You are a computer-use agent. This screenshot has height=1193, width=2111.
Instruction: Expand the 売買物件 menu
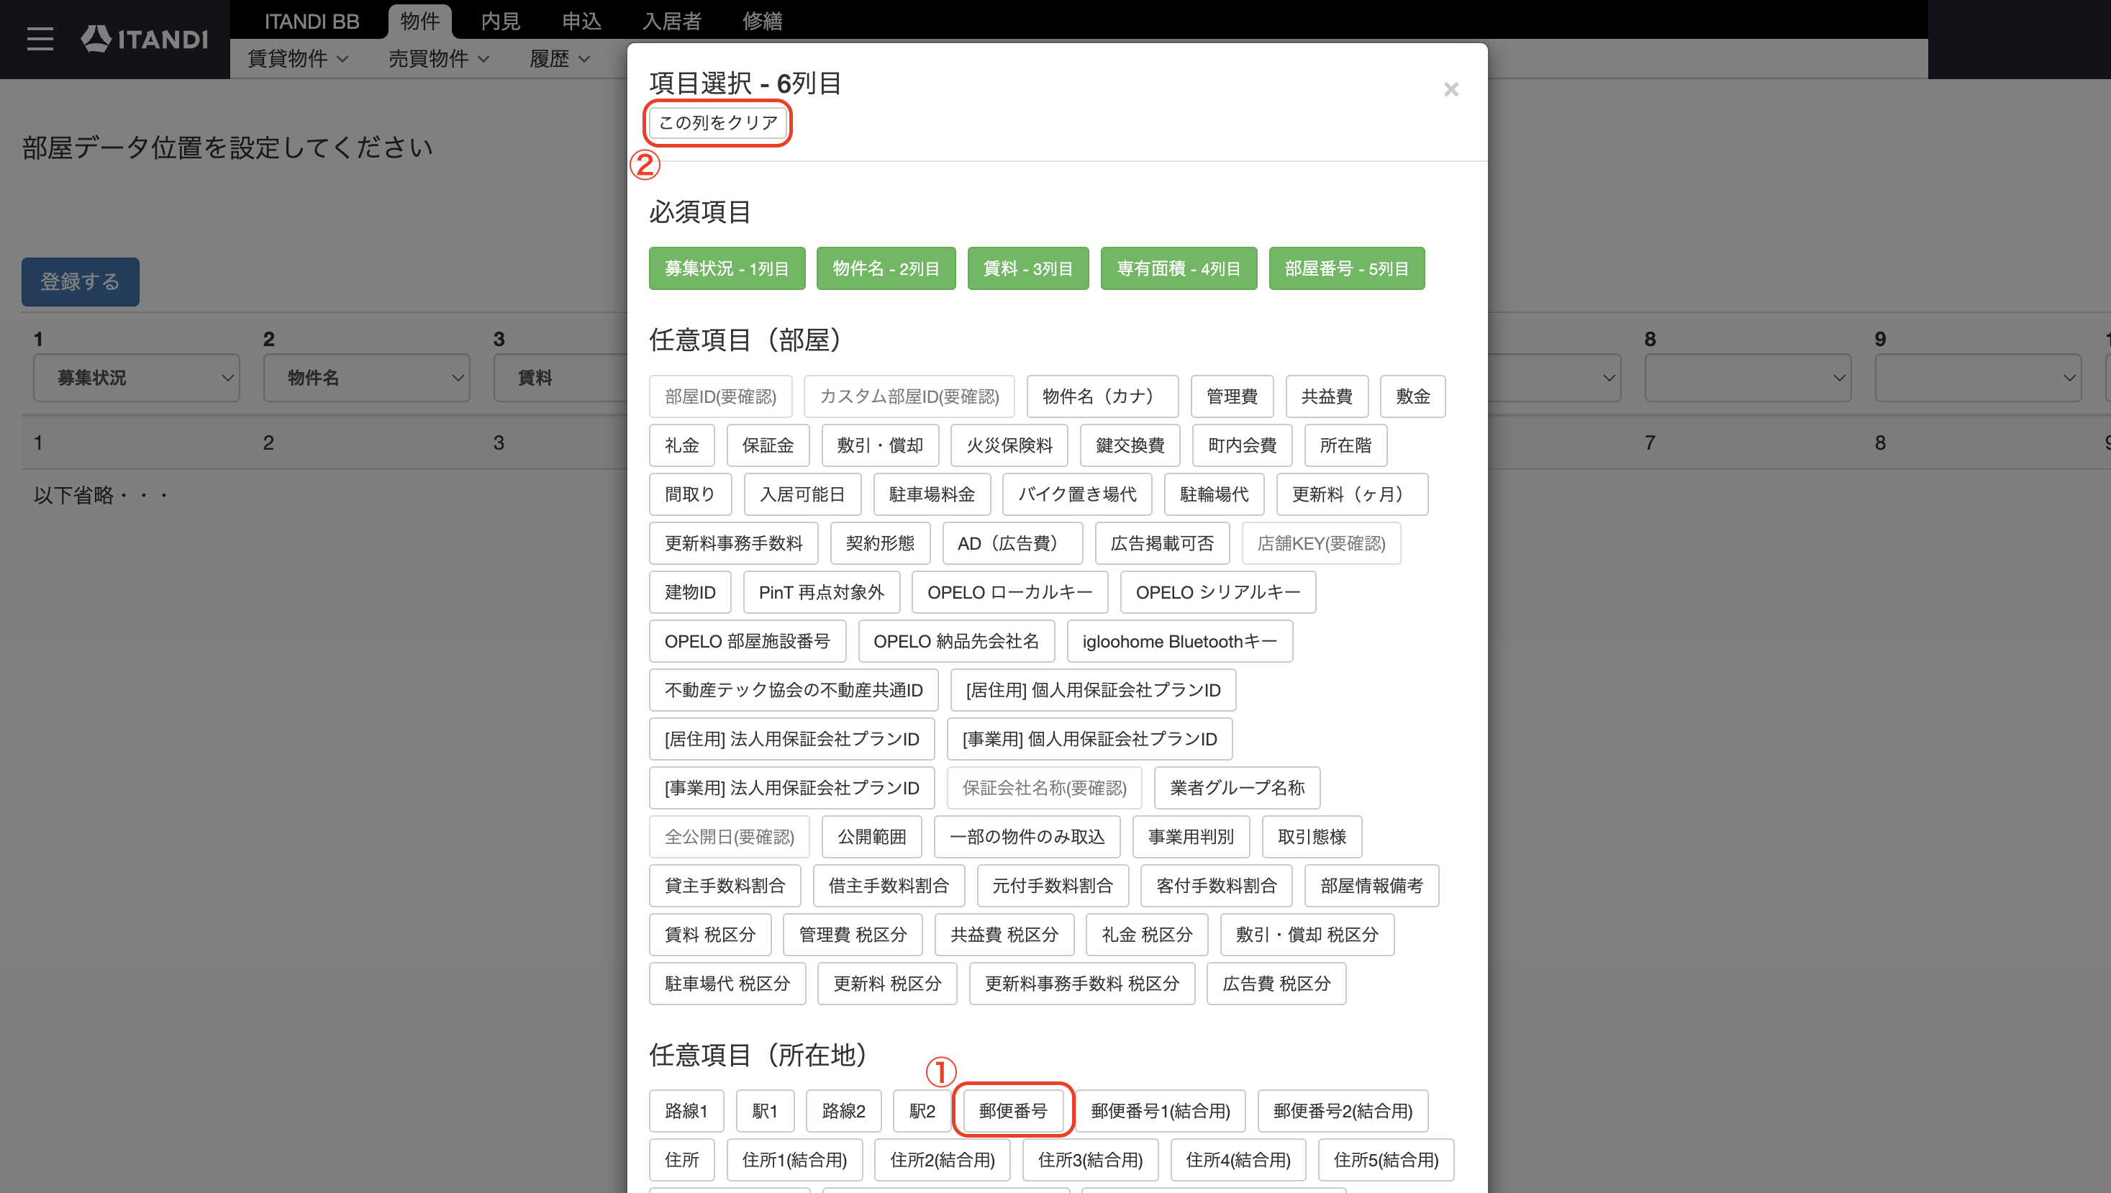coord(438,59)
